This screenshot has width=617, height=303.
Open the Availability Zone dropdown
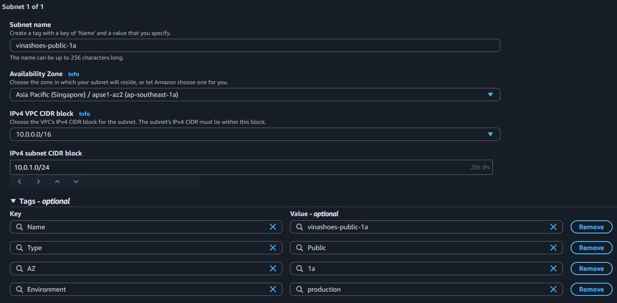[x=490, y=95]
